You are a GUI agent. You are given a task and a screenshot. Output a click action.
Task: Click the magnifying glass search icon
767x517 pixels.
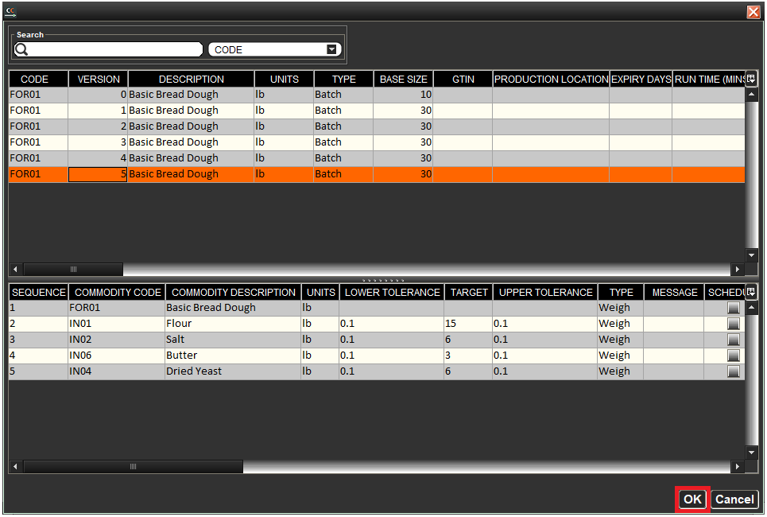(21, 49)
